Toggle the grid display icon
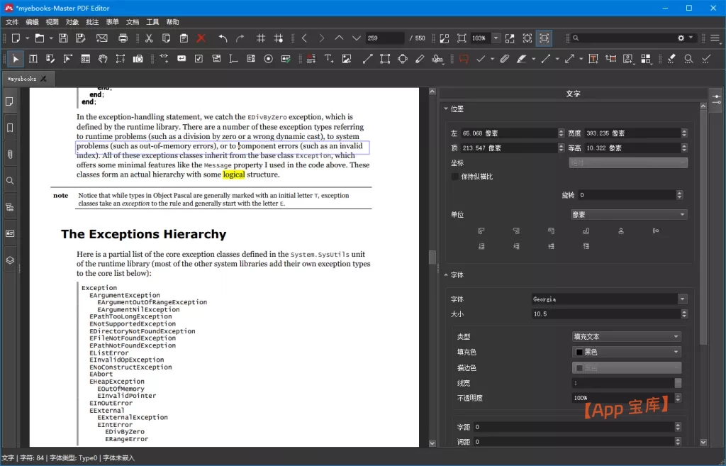 pyautogui.click(x=261, y=38)
